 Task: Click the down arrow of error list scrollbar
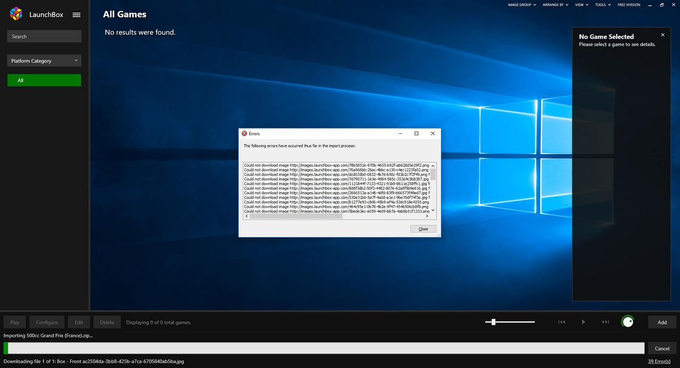(x=433, y=210)
